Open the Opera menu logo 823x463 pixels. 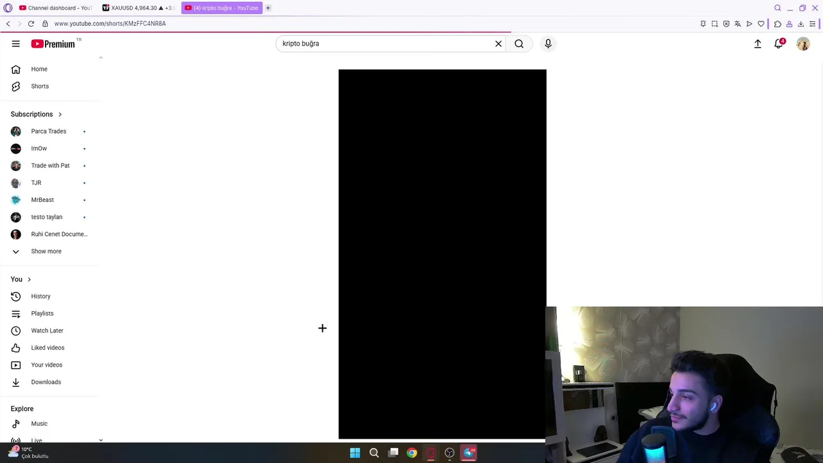tap(8, 8)
